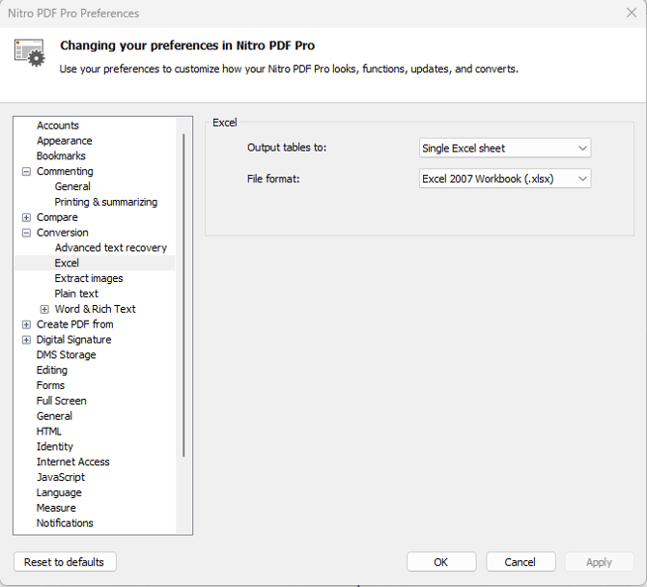The width and height of the screenshot is (647, 587).
Task: Select Word & Rich Text label
Action: 96,309
